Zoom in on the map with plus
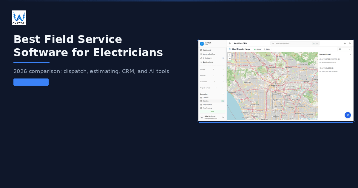 click(230, 55)
